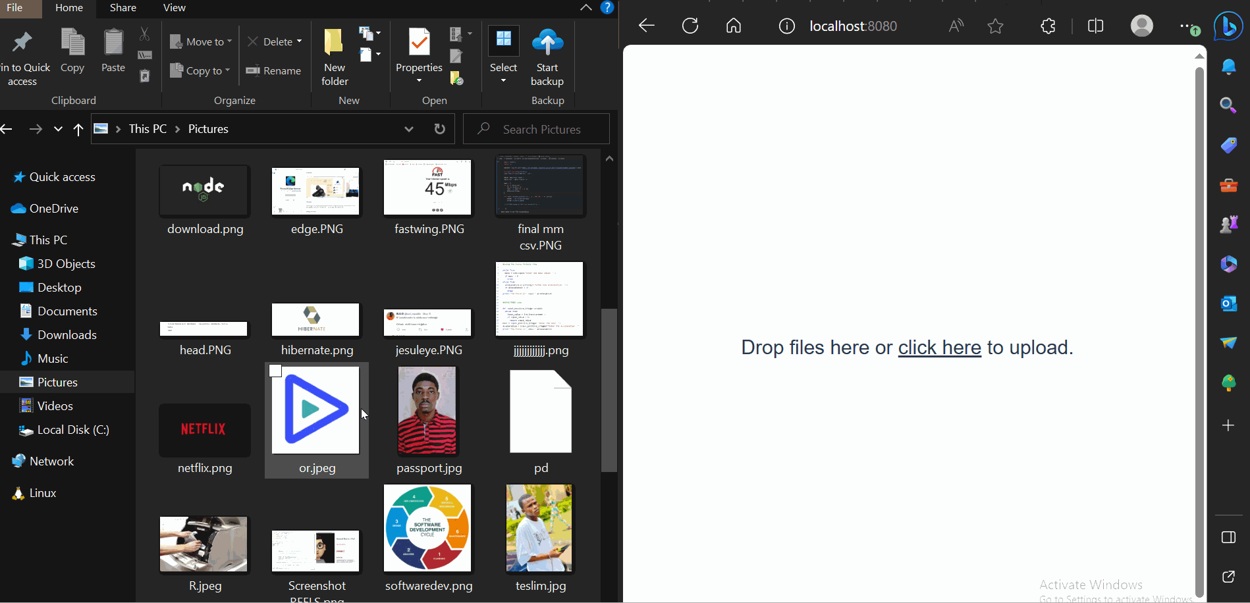Open recent locations dropdown arrow
The width and height of the screenshot is (1250, 603).
tap(58, 129)
